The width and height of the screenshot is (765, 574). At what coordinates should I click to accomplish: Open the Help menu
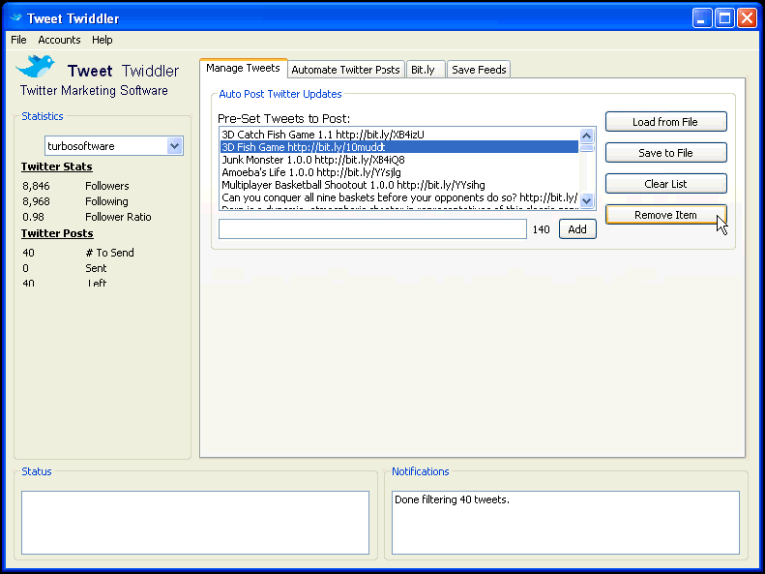pos(102,40)
